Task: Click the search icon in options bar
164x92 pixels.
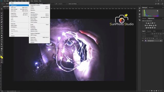Action: pos(156,4)
